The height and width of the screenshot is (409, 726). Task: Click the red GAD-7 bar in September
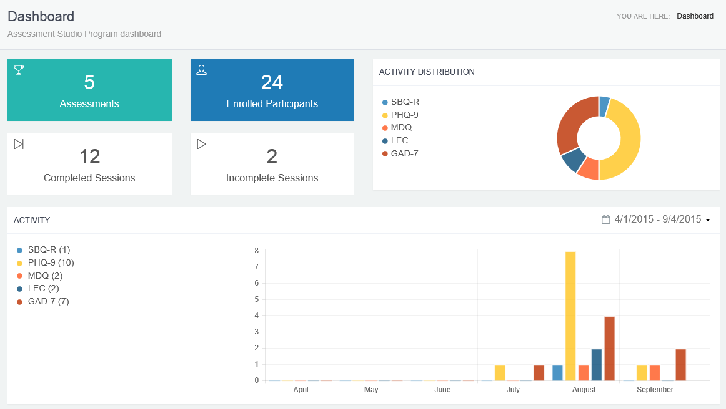pos(680,365)
